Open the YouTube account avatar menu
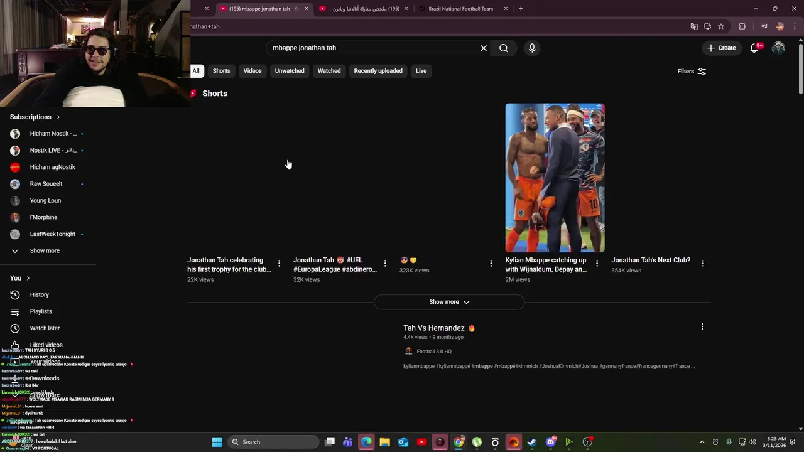This screenshot has height=452, width=804. coord(779,48)
